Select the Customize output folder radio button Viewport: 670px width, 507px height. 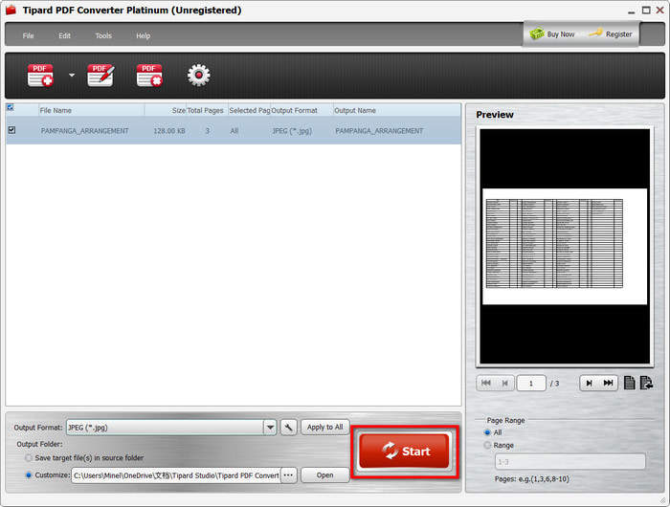29,475
